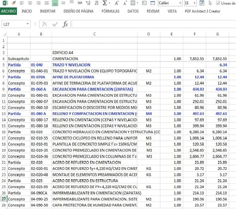Expand the Calibri font dropdown

point(179,3)
